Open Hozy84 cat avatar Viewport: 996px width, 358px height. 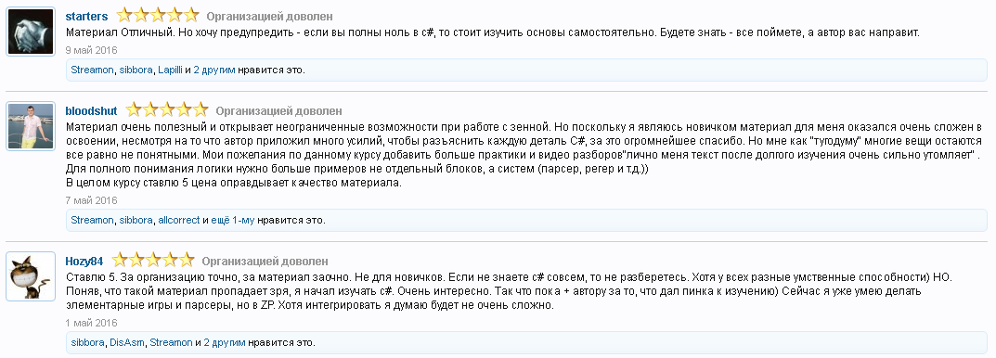point(31,276)
